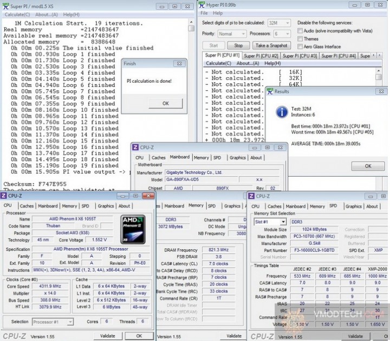The image size is (390, 341).
Task: Open Caches tab in CPU-Z CPU window
Action: pyautogui.click(x=27, y=206)
